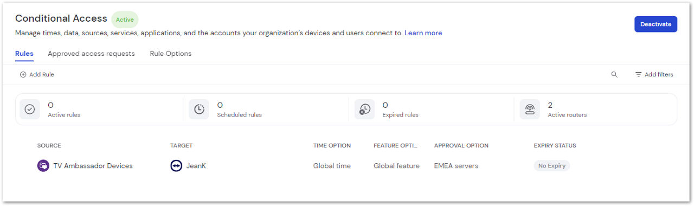This screenshot has height=206, width=694.
Task: Click the TV Ambassador Devices group icon
Action: (x=43, y=166)
